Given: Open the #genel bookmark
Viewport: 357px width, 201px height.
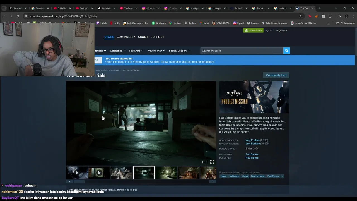Looking at the screenshot, I should pos(238,23).
